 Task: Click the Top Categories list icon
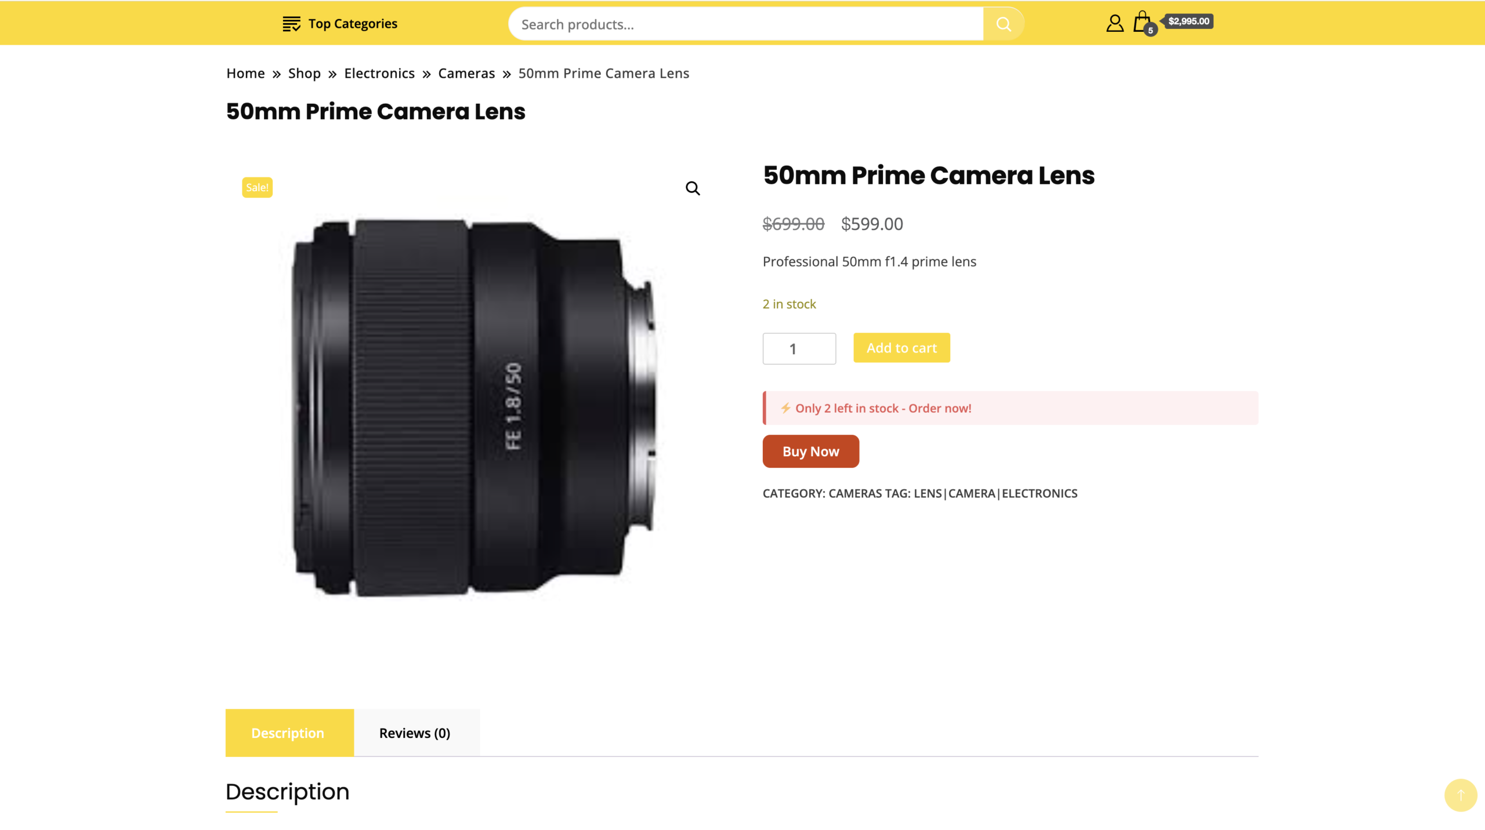pyautogui.click(x=291, y=24)
